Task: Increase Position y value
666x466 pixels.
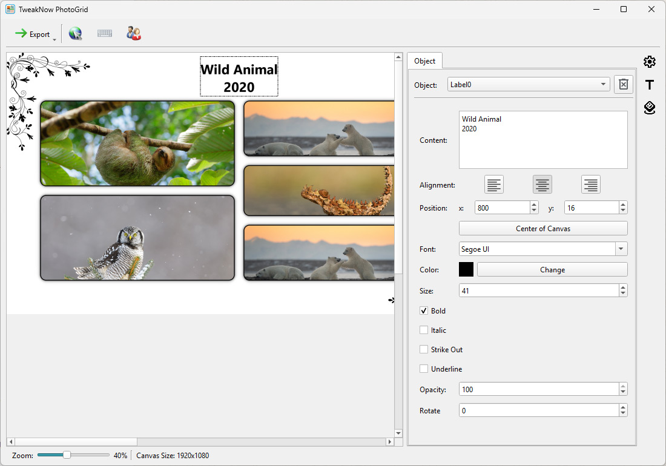Action: tap(623, 205)
